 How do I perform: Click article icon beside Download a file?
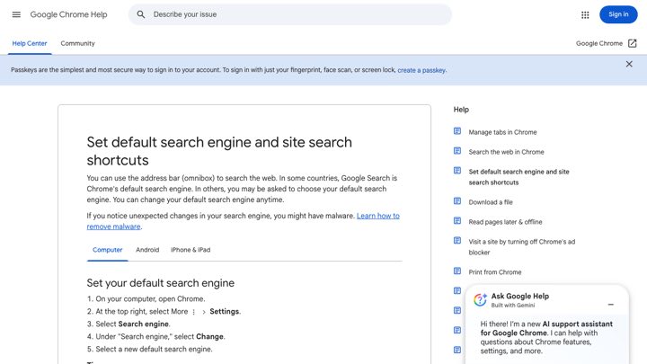coord(457,201)
